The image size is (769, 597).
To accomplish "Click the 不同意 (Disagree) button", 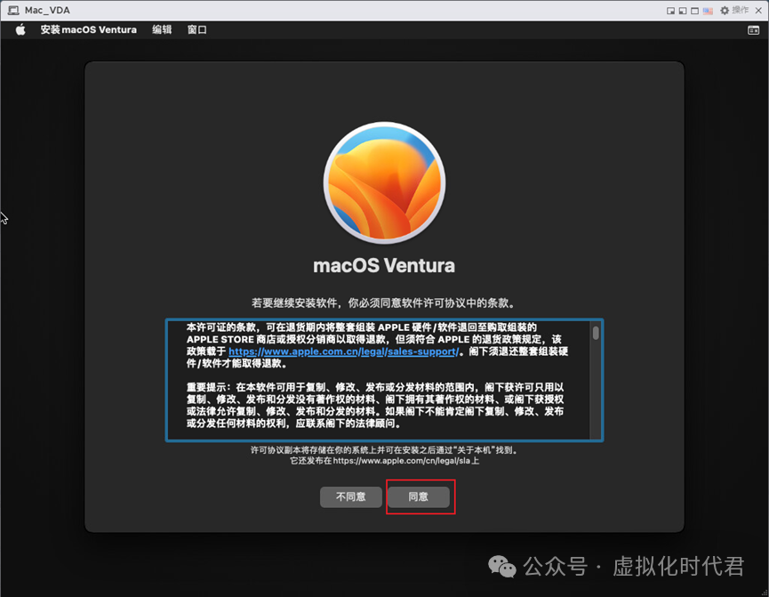I will (x=350, y=496).
